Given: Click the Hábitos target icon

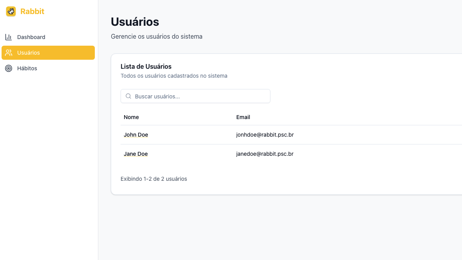Looking at the screenshot, I should pyautogui.click(x=9, y=68).
